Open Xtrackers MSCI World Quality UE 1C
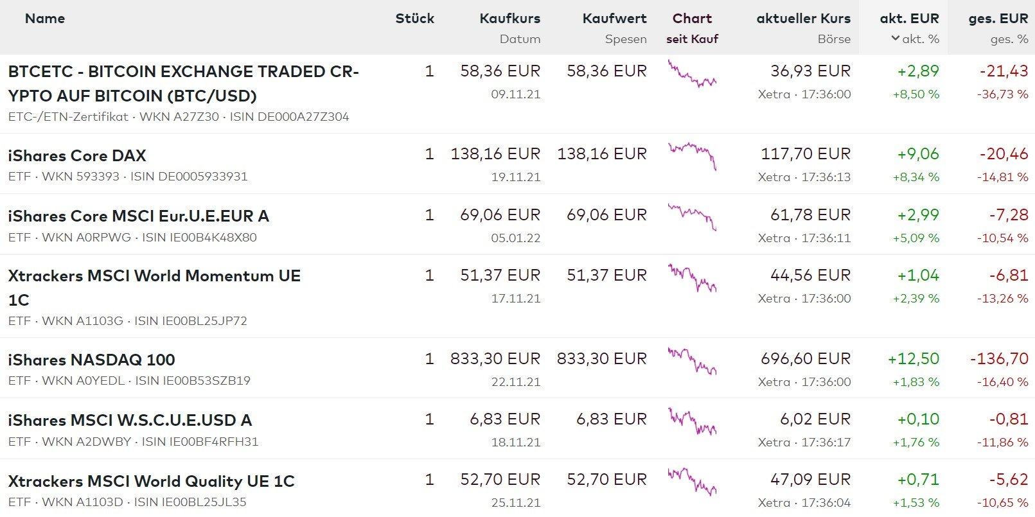The width and height of the screenshot is (1035, 517). [151, 482]
